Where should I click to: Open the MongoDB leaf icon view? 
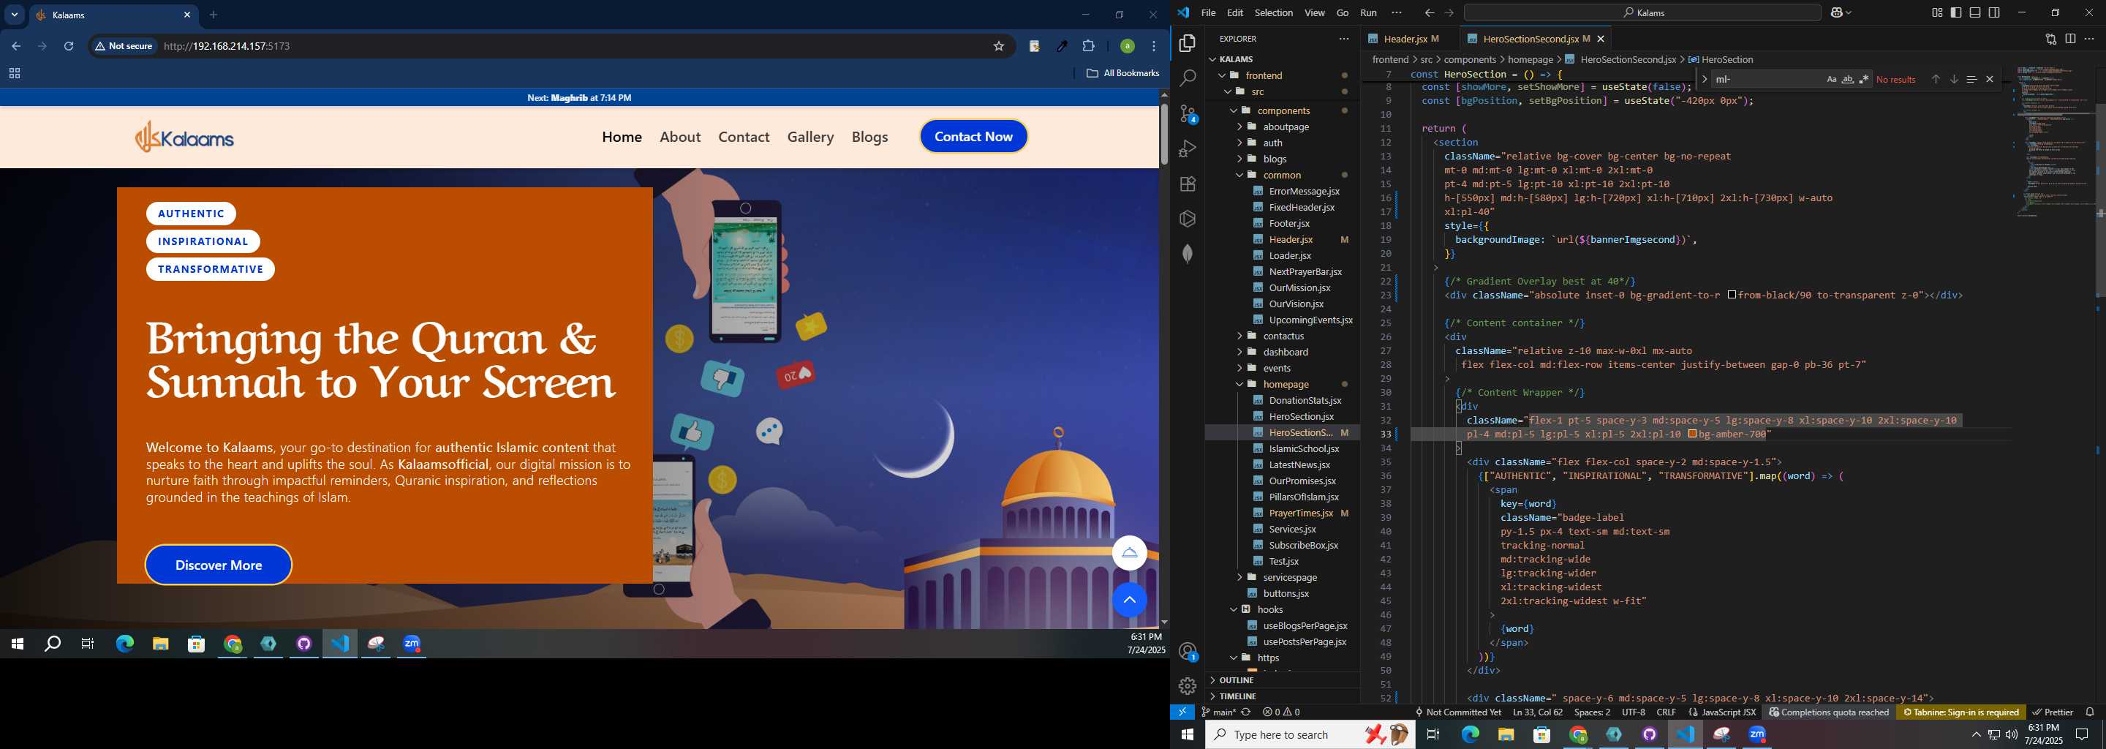click(1187, 255)
